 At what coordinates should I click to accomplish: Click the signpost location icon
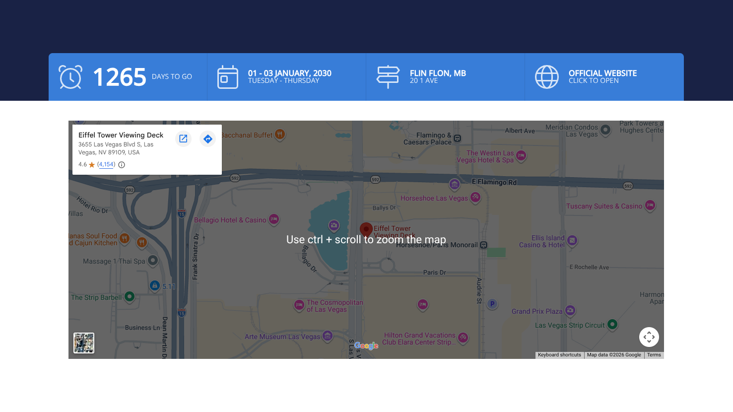pos(388,77)
